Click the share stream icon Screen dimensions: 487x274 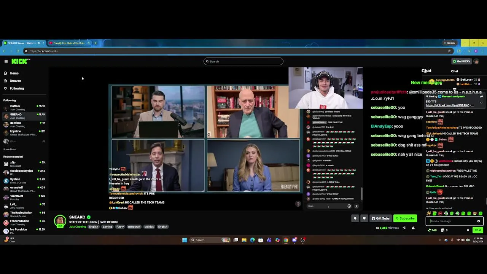[404, 228]
